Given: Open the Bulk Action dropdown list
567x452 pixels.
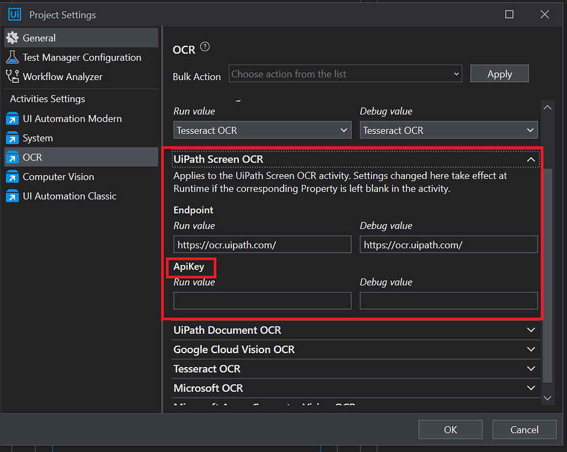Looking at the screenshot, I should pyautogui.click(x=345, y=74).
